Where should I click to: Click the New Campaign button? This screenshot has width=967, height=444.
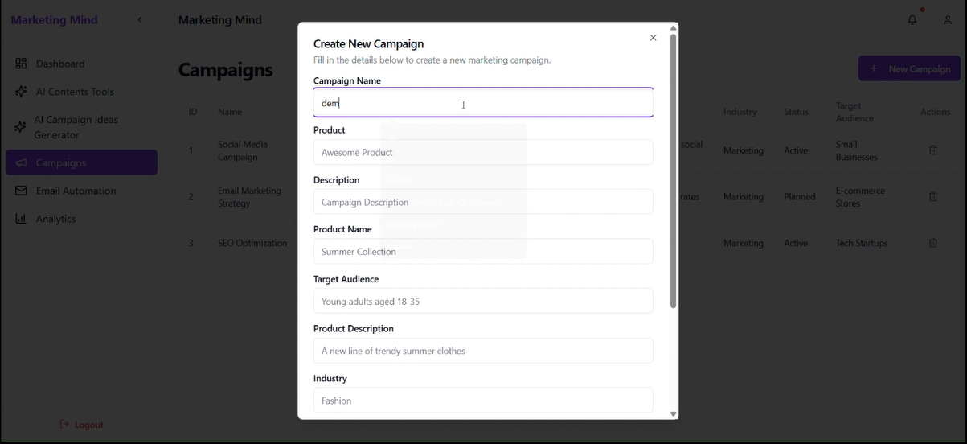tap(909, 69)
